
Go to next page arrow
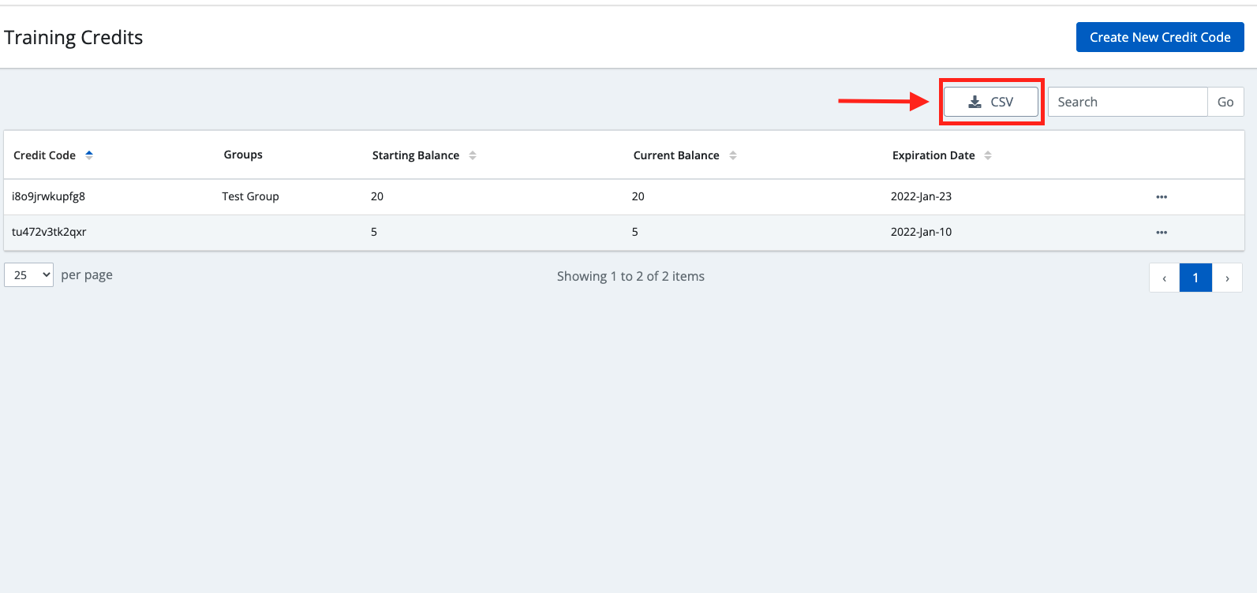1227,278
